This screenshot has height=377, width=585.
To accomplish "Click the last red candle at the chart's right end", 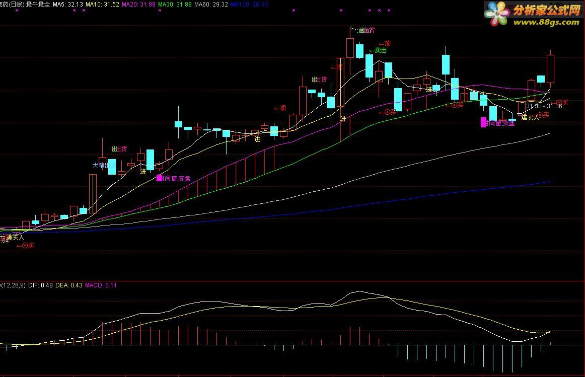I will pos(550,69).
